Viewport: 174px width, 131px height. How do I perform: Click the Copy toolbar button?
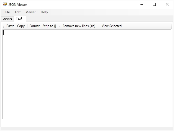[21, 26]
